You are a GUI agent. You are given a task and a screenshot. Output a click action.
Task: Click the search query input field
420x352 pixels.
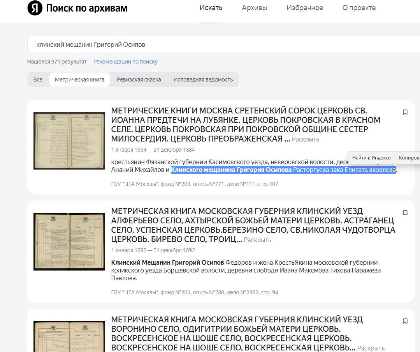156,44
